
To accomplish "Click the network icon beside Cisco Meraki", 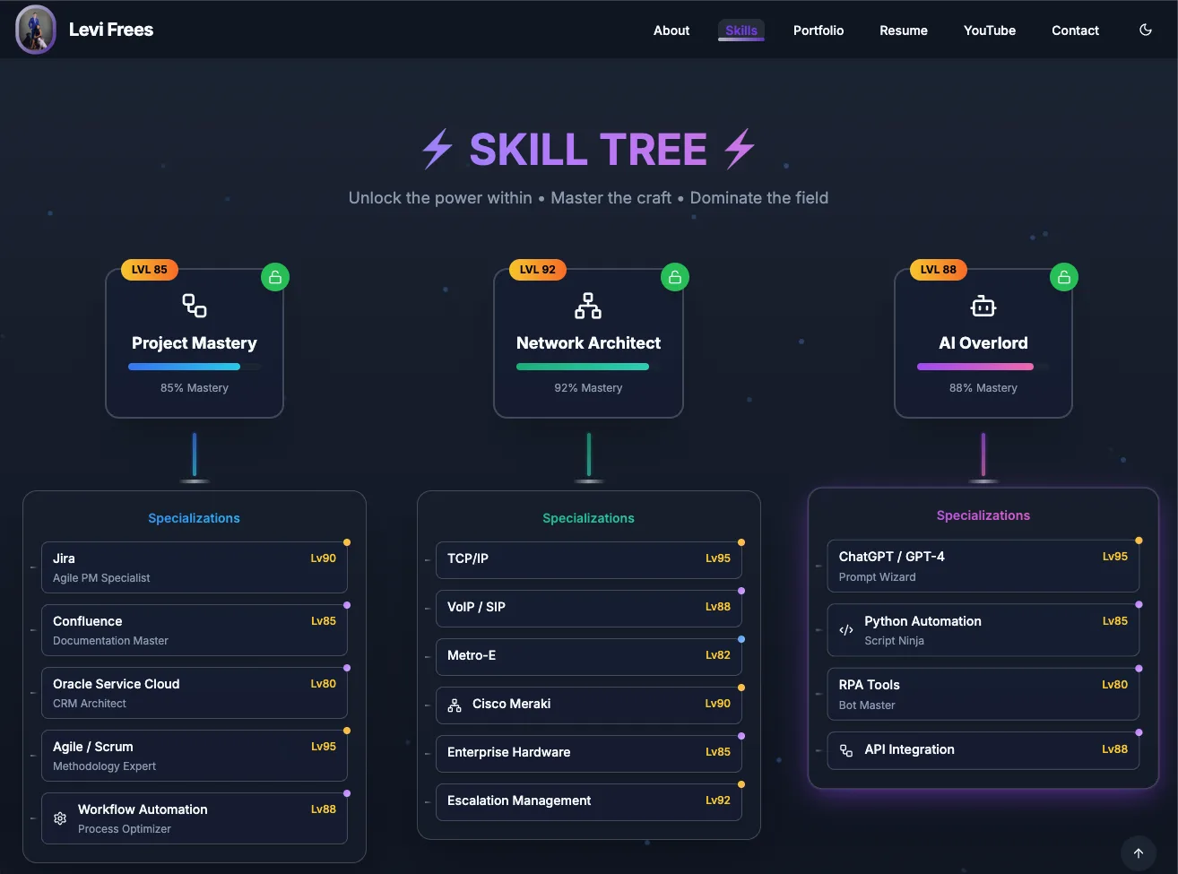I will tap(455, 705).
